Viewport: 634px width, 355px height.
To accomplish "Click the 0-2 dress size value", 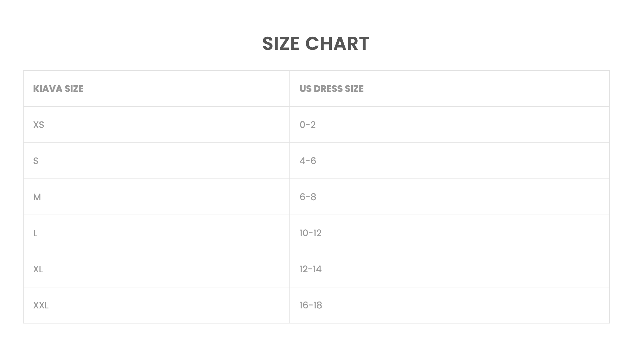I will (307, 125).
